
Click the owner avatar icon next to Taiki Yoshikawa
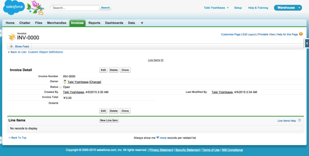(x=65, y=82)
